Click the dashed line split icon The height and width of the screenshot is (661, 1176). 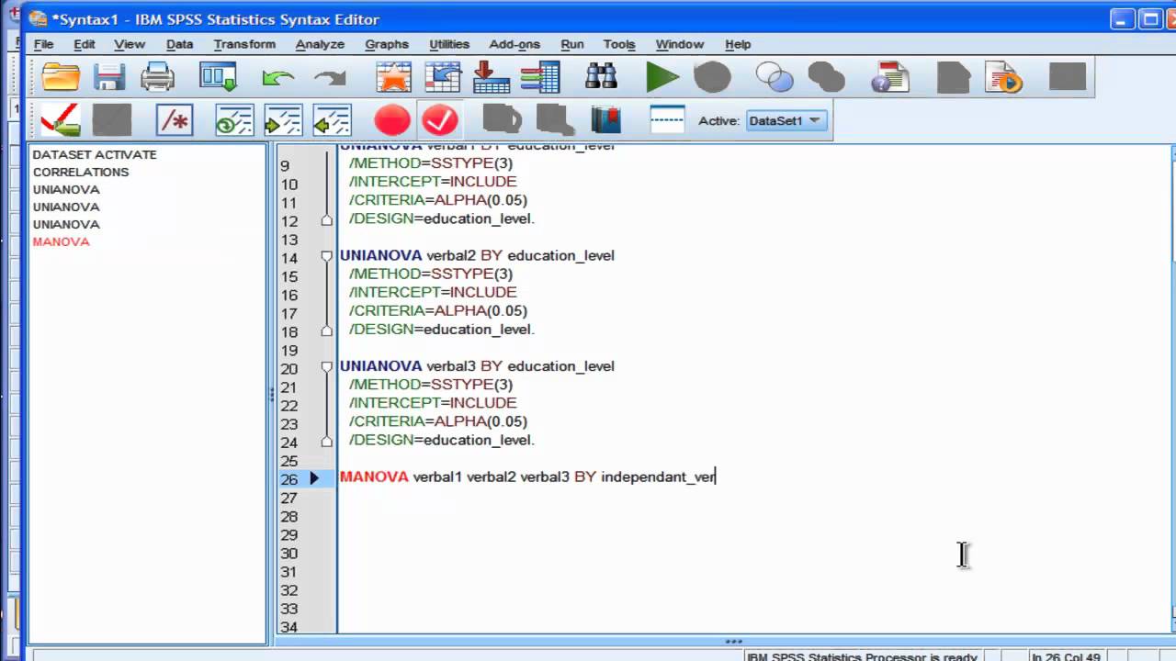[x=667, y=118]
